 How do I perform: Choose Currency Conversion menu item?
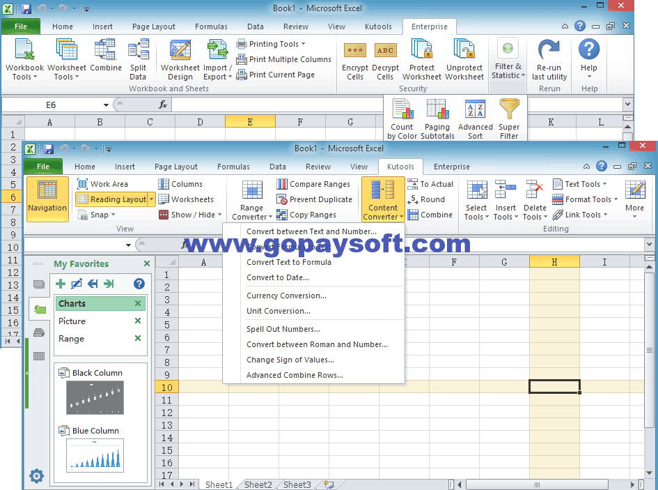point(286,296)
